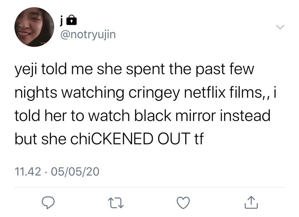Click the word nights in the tweet
This screenshot has width=299, height=217.
(x=36, y=93)
